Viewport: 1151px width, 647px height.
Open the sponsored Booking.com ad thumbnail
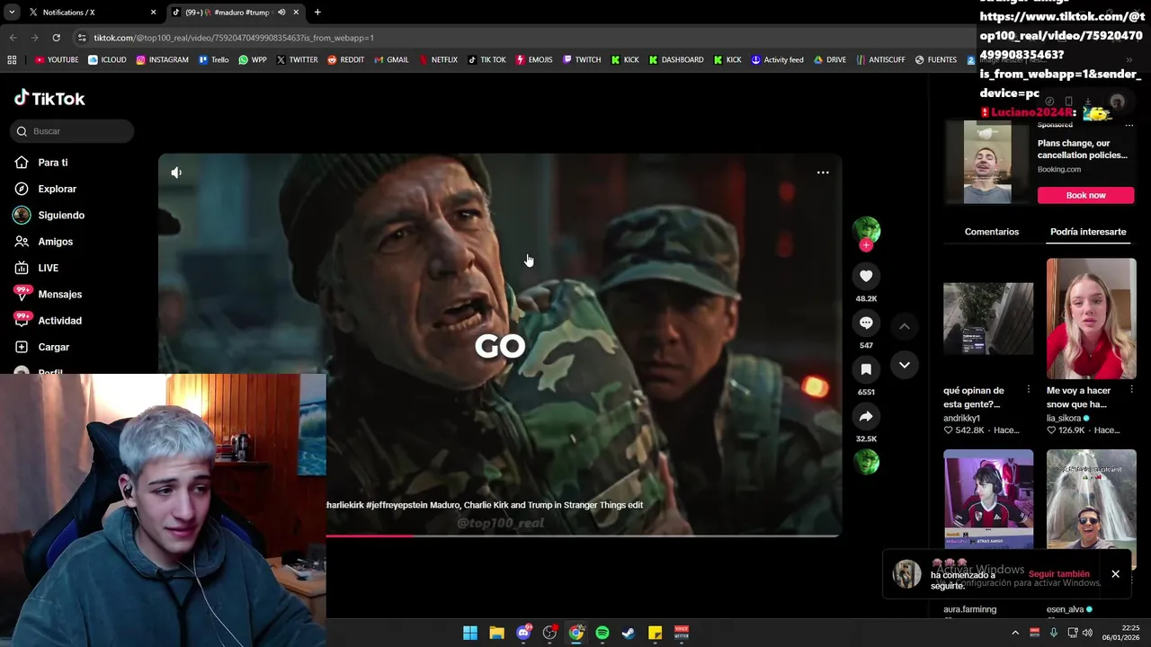coord(987,163)
